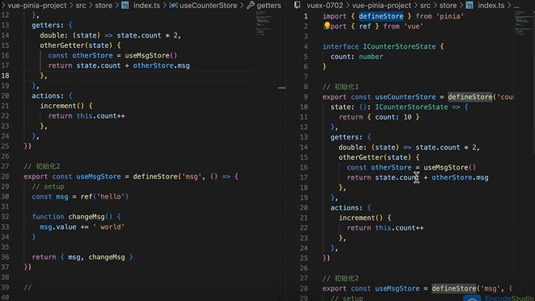Click 'pinia' string on line 1

[450, 16]
